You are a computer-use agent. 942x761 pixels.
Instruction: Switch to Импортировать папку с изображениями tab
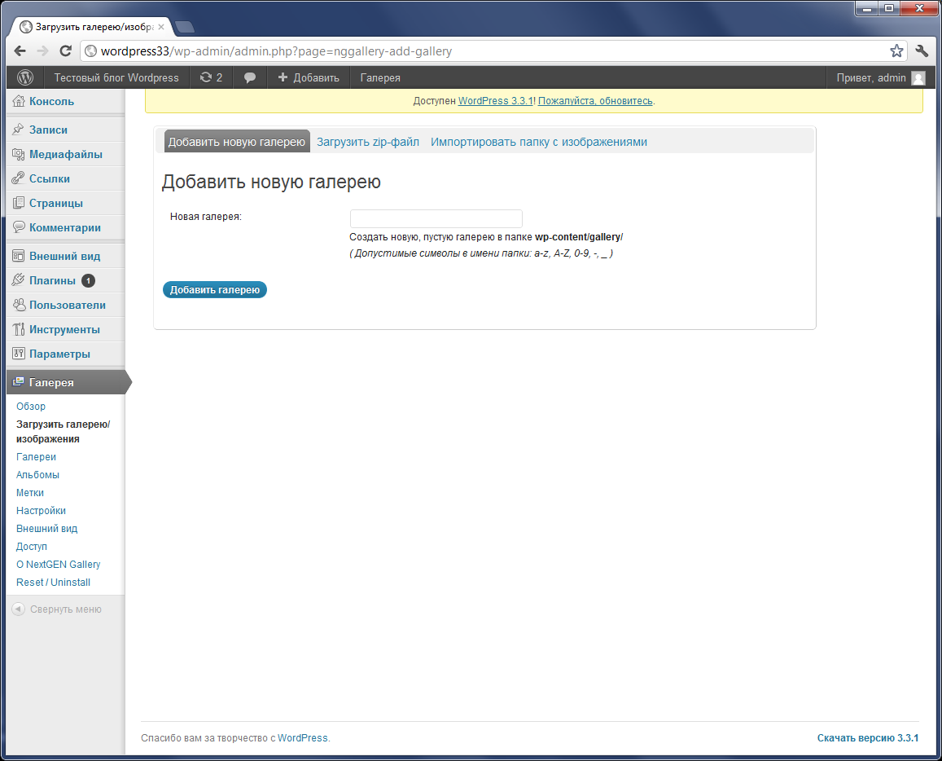coord(539,142)
